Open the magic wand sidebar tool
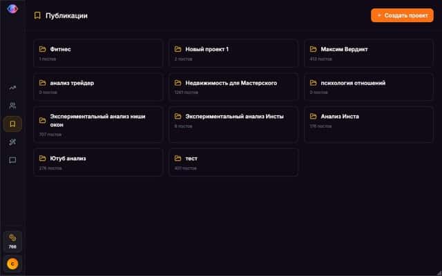The width and height of the screenshot is (442, 276). 12,142
